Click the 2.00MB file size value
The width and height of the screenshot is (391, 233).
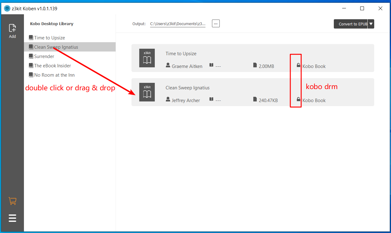point(266,66)
